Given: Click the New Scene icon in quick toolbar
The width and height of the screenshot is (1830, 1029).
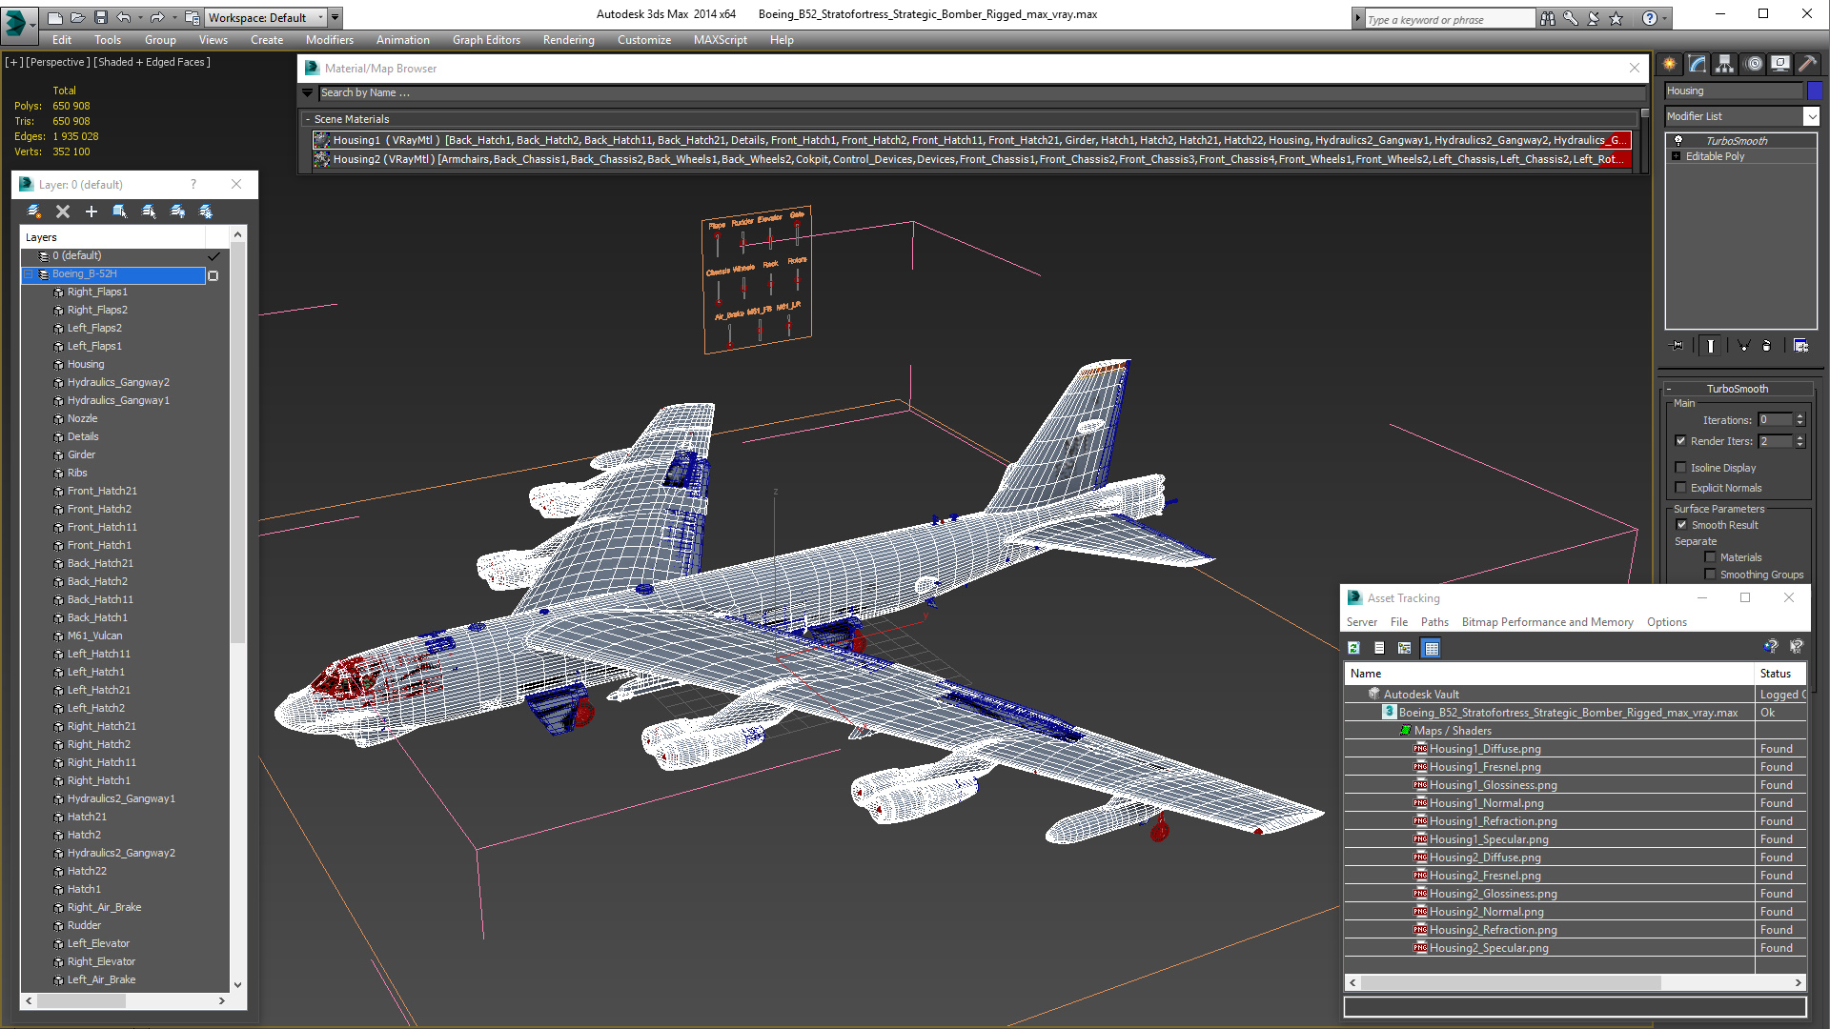Looking at the screenshot, I should [55, 17].
